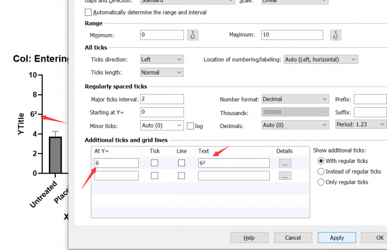Click the Text field containing 6²

pos(234,163)
